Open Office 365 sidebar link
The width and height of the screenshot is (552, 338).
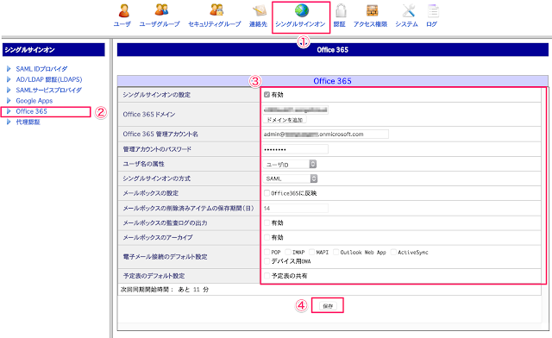tap(31, 111)
